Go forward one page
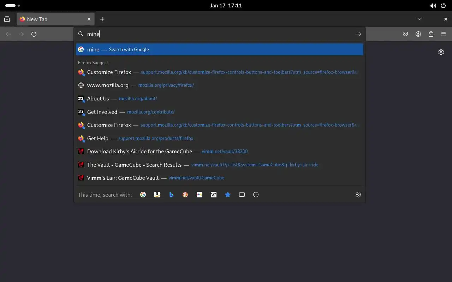Viewport: 452px width, 282px height. [x=21, y=34]
